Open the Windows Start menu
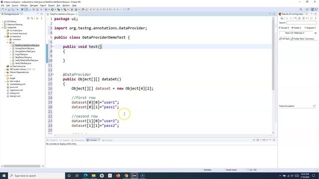 point(4,176)
